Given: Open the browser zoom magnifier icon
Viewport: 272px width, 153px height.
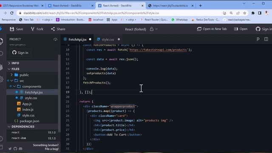Looking at the screenshot, I should 231,13.
